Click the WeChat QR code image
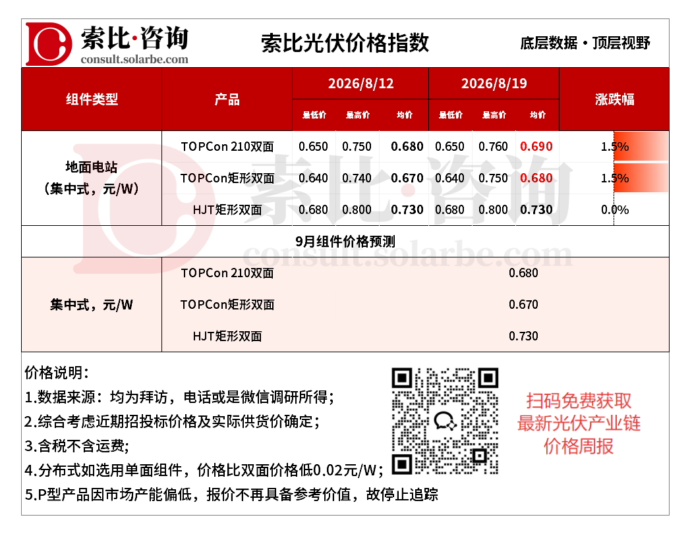This screenshot has height=534, width=690. (445, 421)
